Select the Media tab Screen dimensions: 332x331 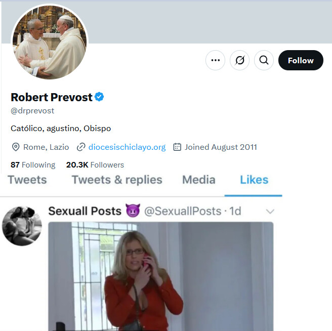198,180
